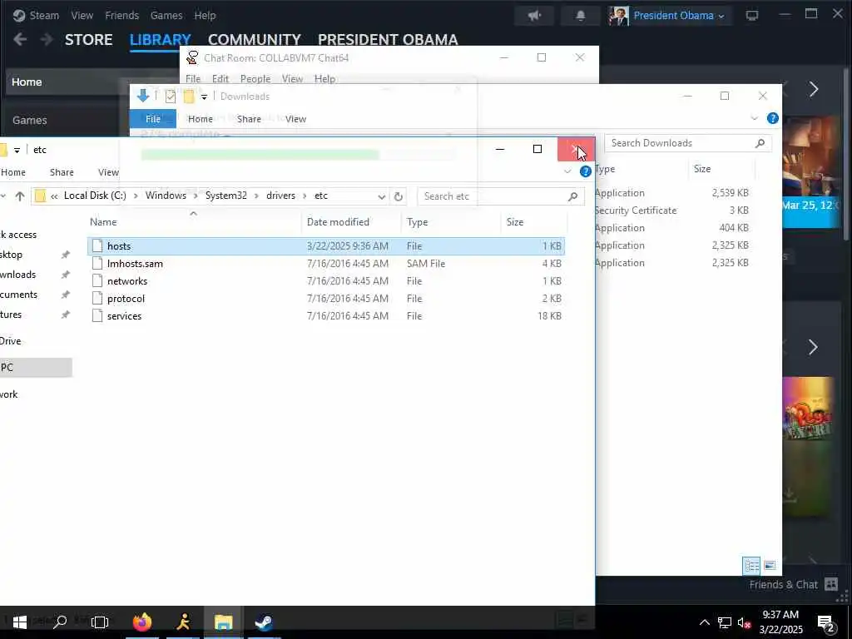This screenshot has height=639, width=852.
Task: Select the hosts file
Action: click(326, 246)
